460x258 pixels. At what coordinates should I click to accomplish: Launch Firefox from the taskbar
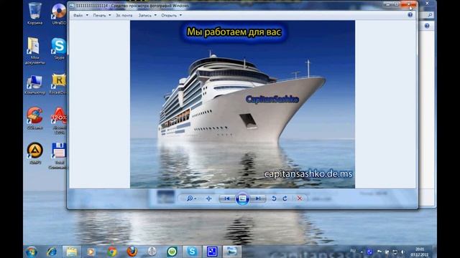coord(132,252)
